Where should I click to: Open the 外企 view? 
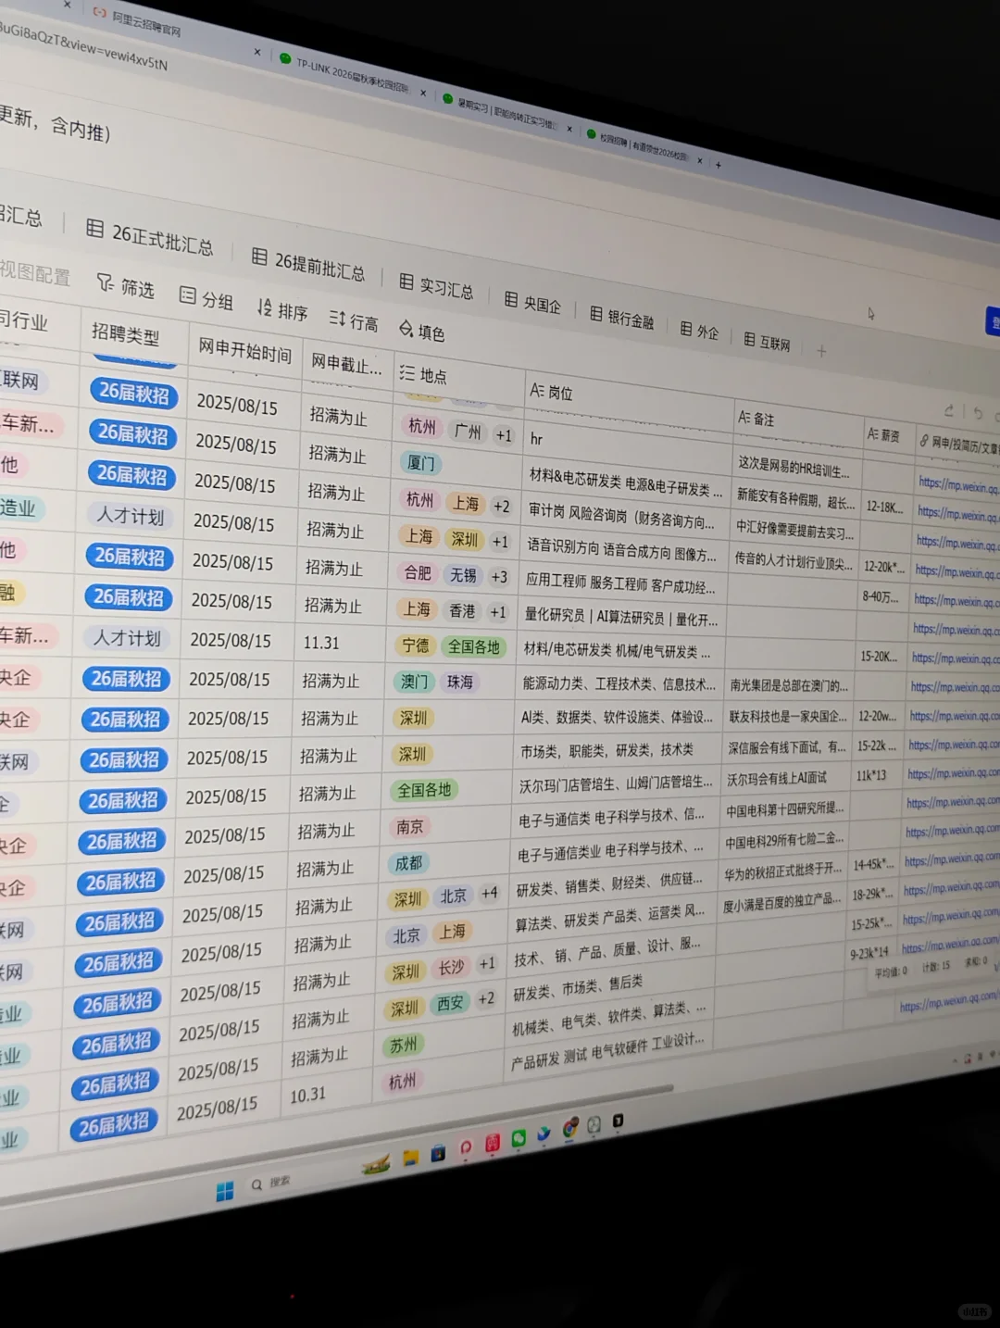click(700, 331)
